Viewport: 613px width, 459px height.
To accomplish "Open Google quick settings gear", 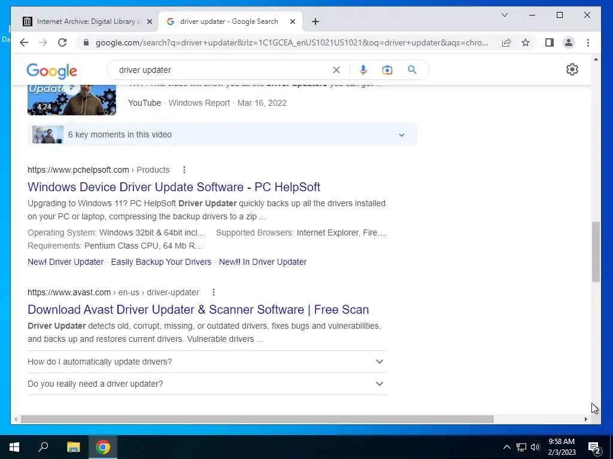I will coord(572,69).
